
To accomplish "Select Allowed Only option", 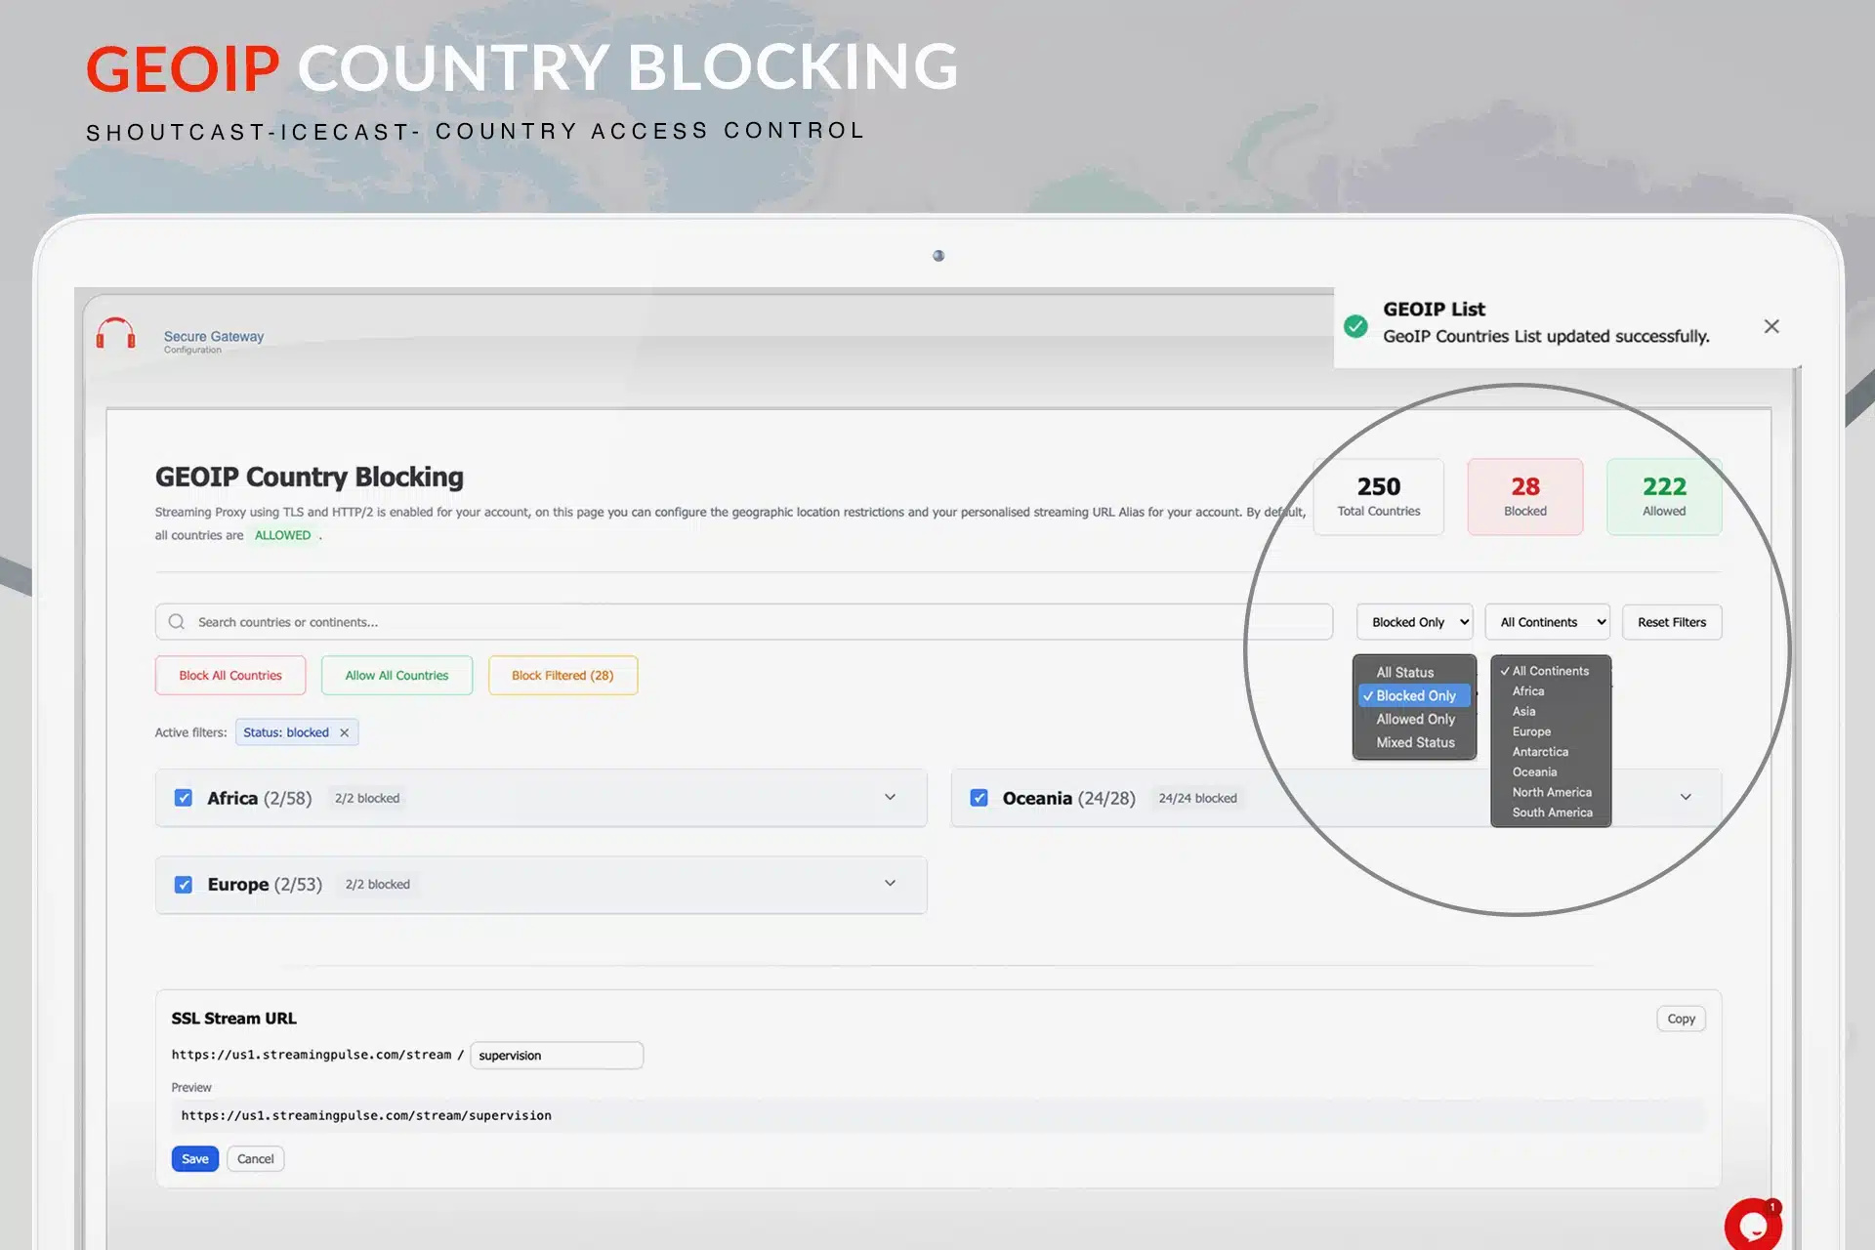I will click(1414, 719).
